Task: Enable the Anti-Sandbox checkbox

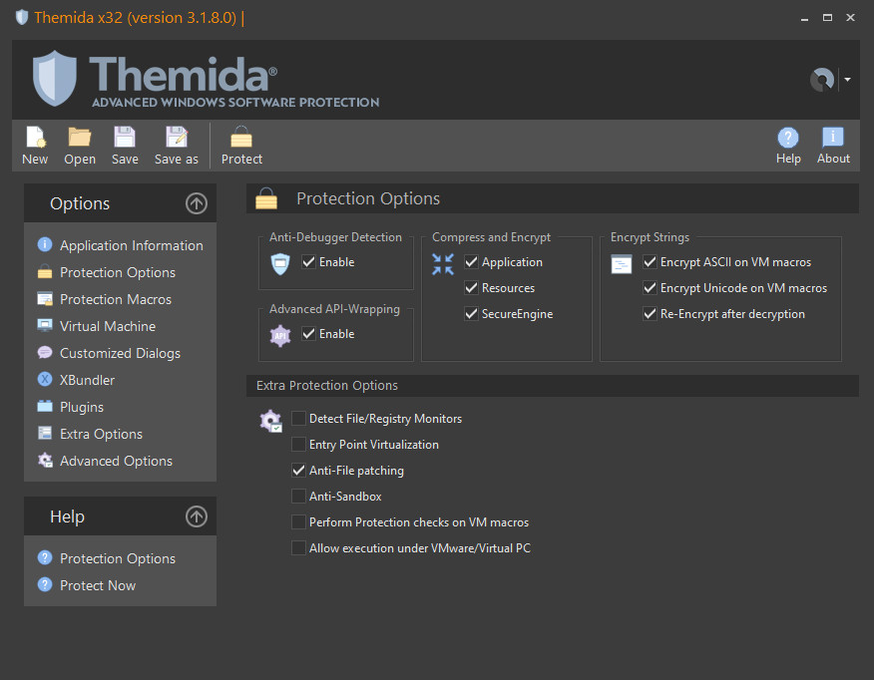Action: pos(298,497)
